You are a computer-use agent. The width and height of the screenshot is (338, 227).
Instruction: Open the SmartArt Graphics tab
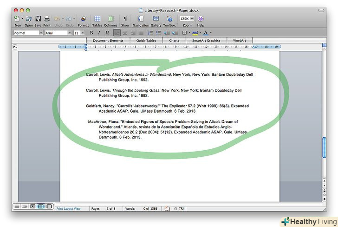206,40
